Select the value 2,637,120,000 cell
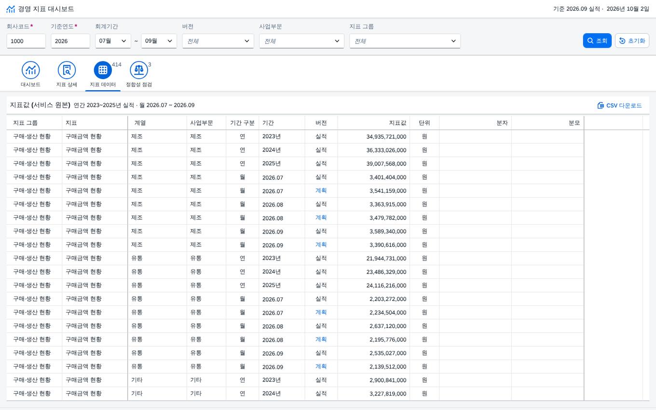The height and width of the screenshot is (410, 656). point(374,326)
